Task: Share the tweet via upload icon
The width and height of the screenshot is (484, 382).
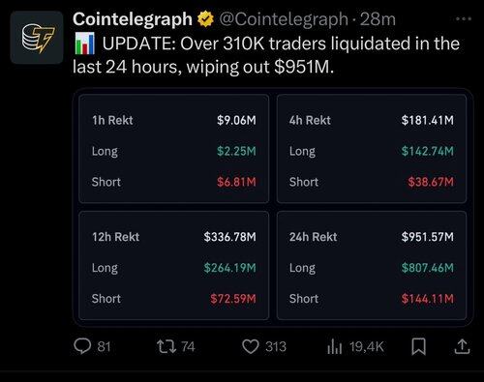Action: (462, 347)
